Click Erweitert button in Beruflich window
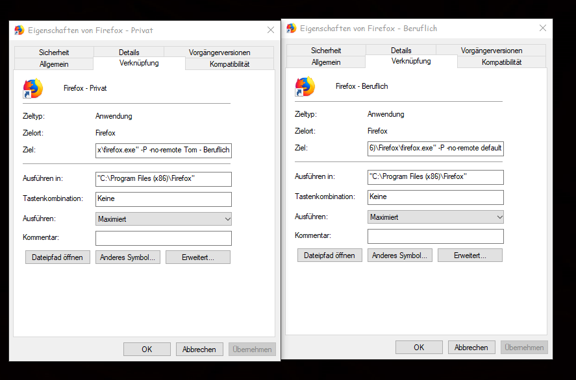Screen dimensions: 576x380 (470, 255)
